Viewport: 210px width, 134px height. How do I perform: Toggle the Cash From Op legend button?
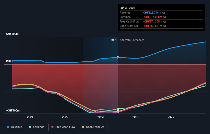93,127
